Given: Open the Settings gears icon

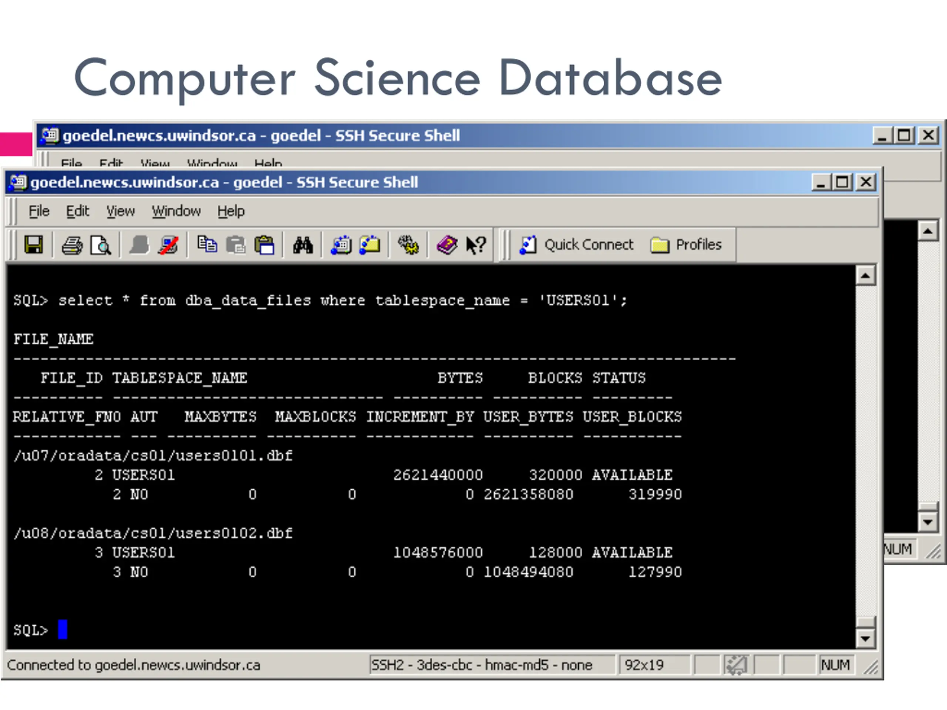Looking at the screenshot, I should (x=408, y=245).
